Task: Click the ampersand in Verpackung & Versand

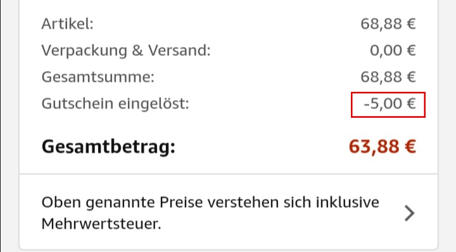Action: click(137, 50)
